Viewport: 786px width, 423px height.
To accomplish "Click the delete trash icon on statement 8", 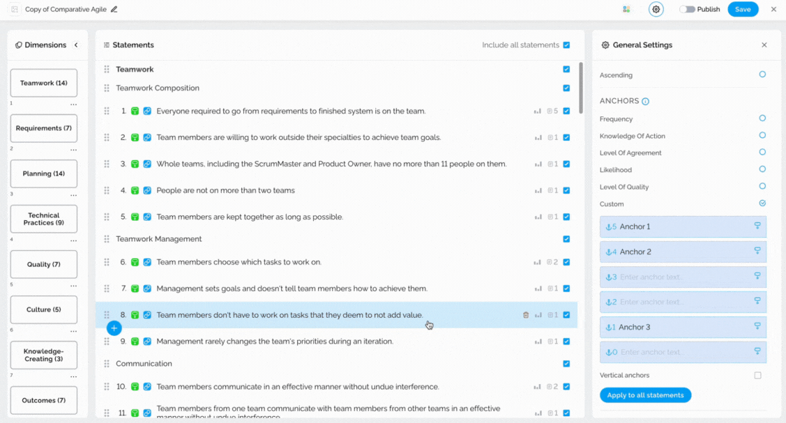I will (526, 315).
